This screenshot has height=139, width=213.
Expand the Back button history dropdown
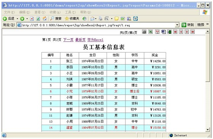(17, 19)
